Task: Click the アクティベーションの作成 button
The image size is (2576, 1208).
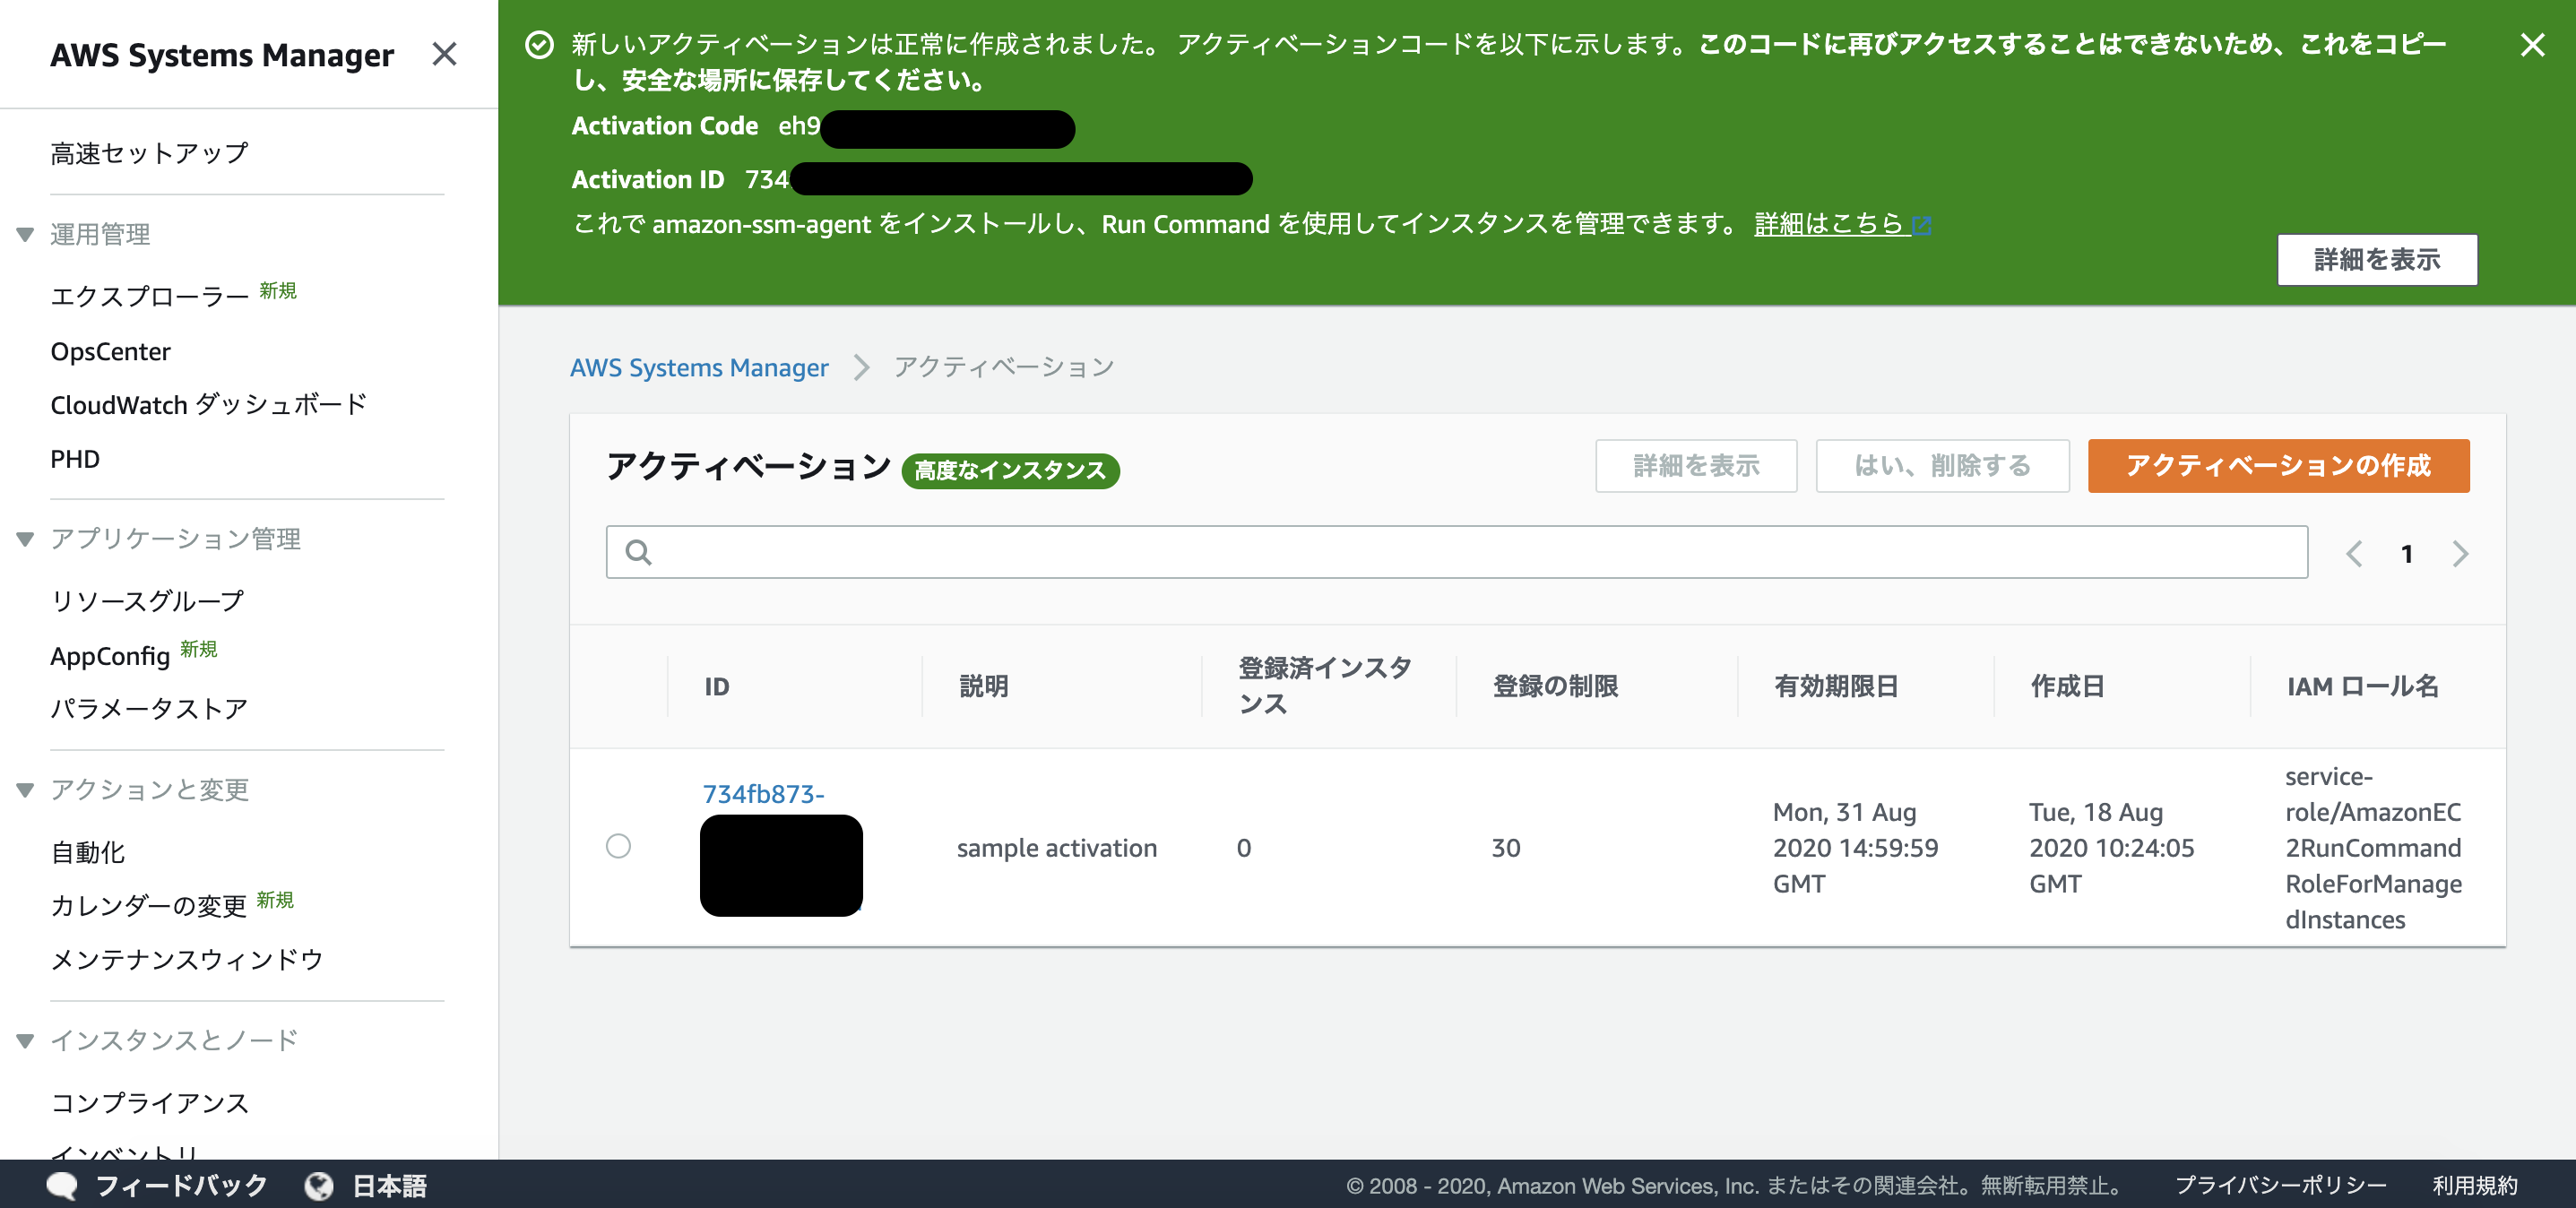Action: pos(2278,466)
